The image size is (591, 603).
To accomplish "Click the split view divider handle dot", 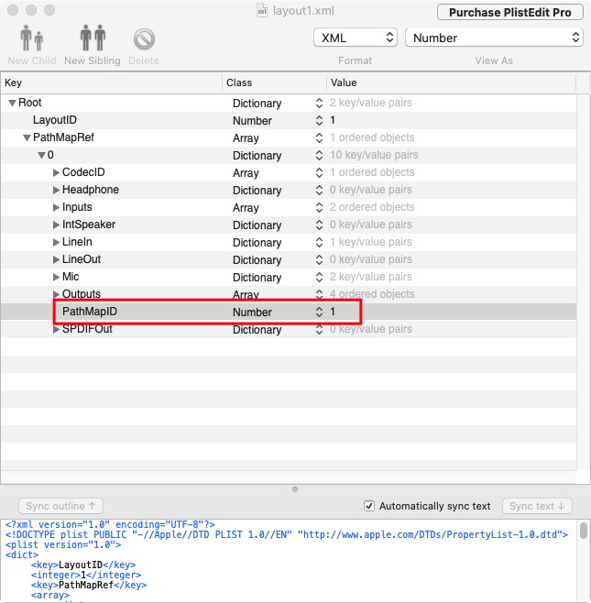I will click(x=295, y=489).
